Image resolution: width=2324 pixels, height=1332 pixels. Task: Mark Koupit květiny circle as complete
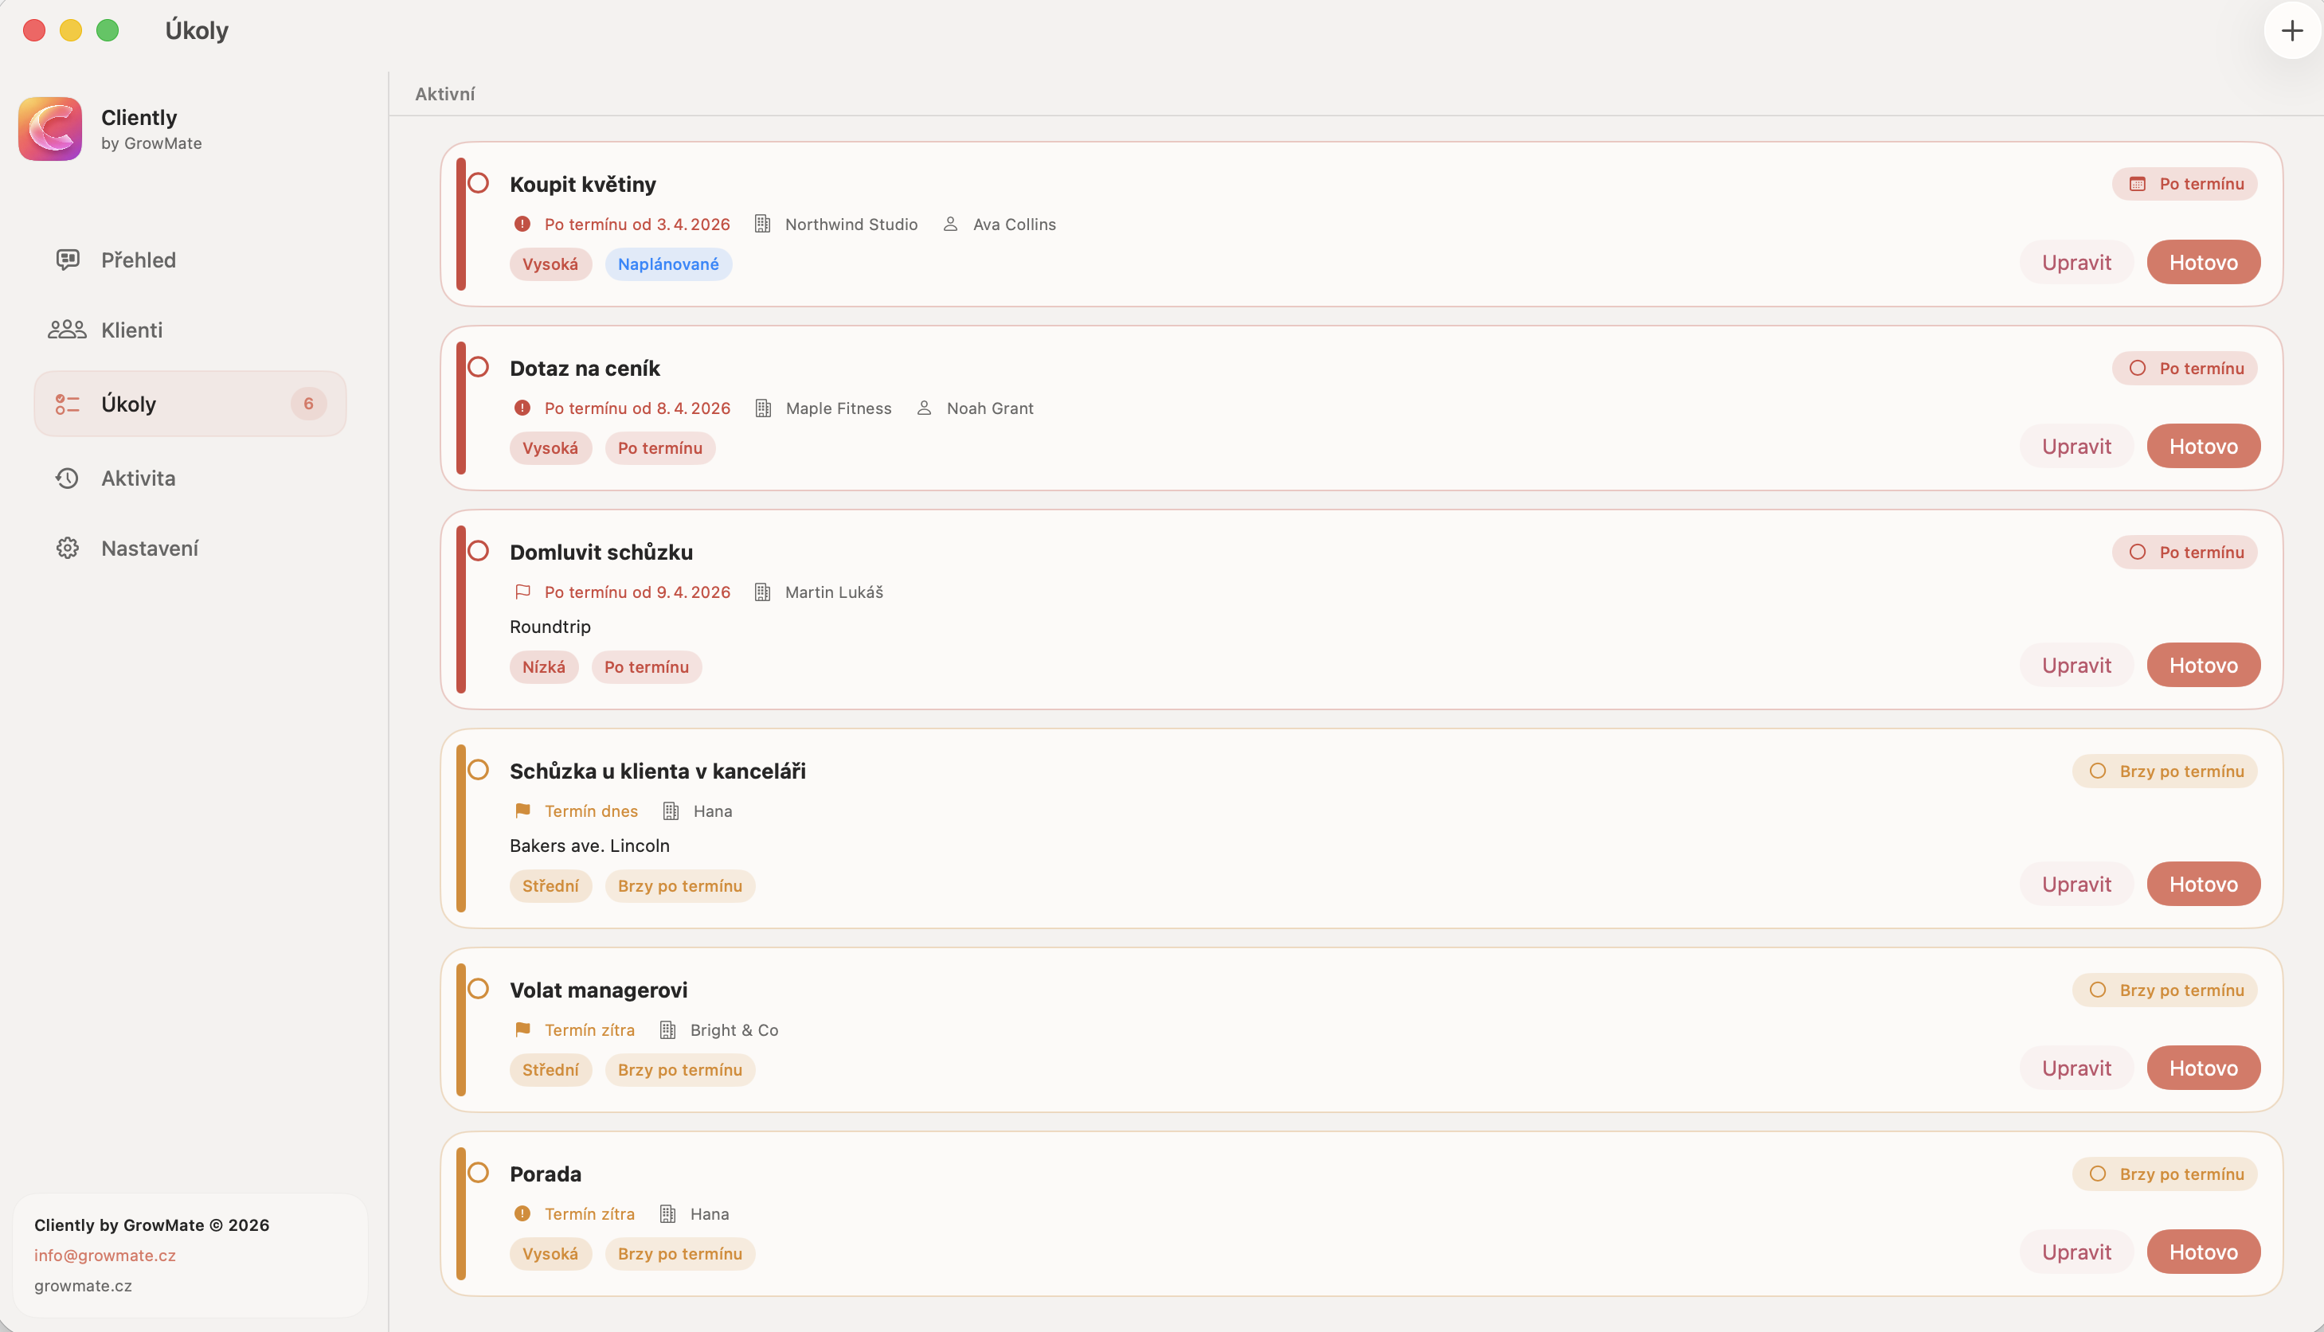pyautogui.click(x=479, y=183)
